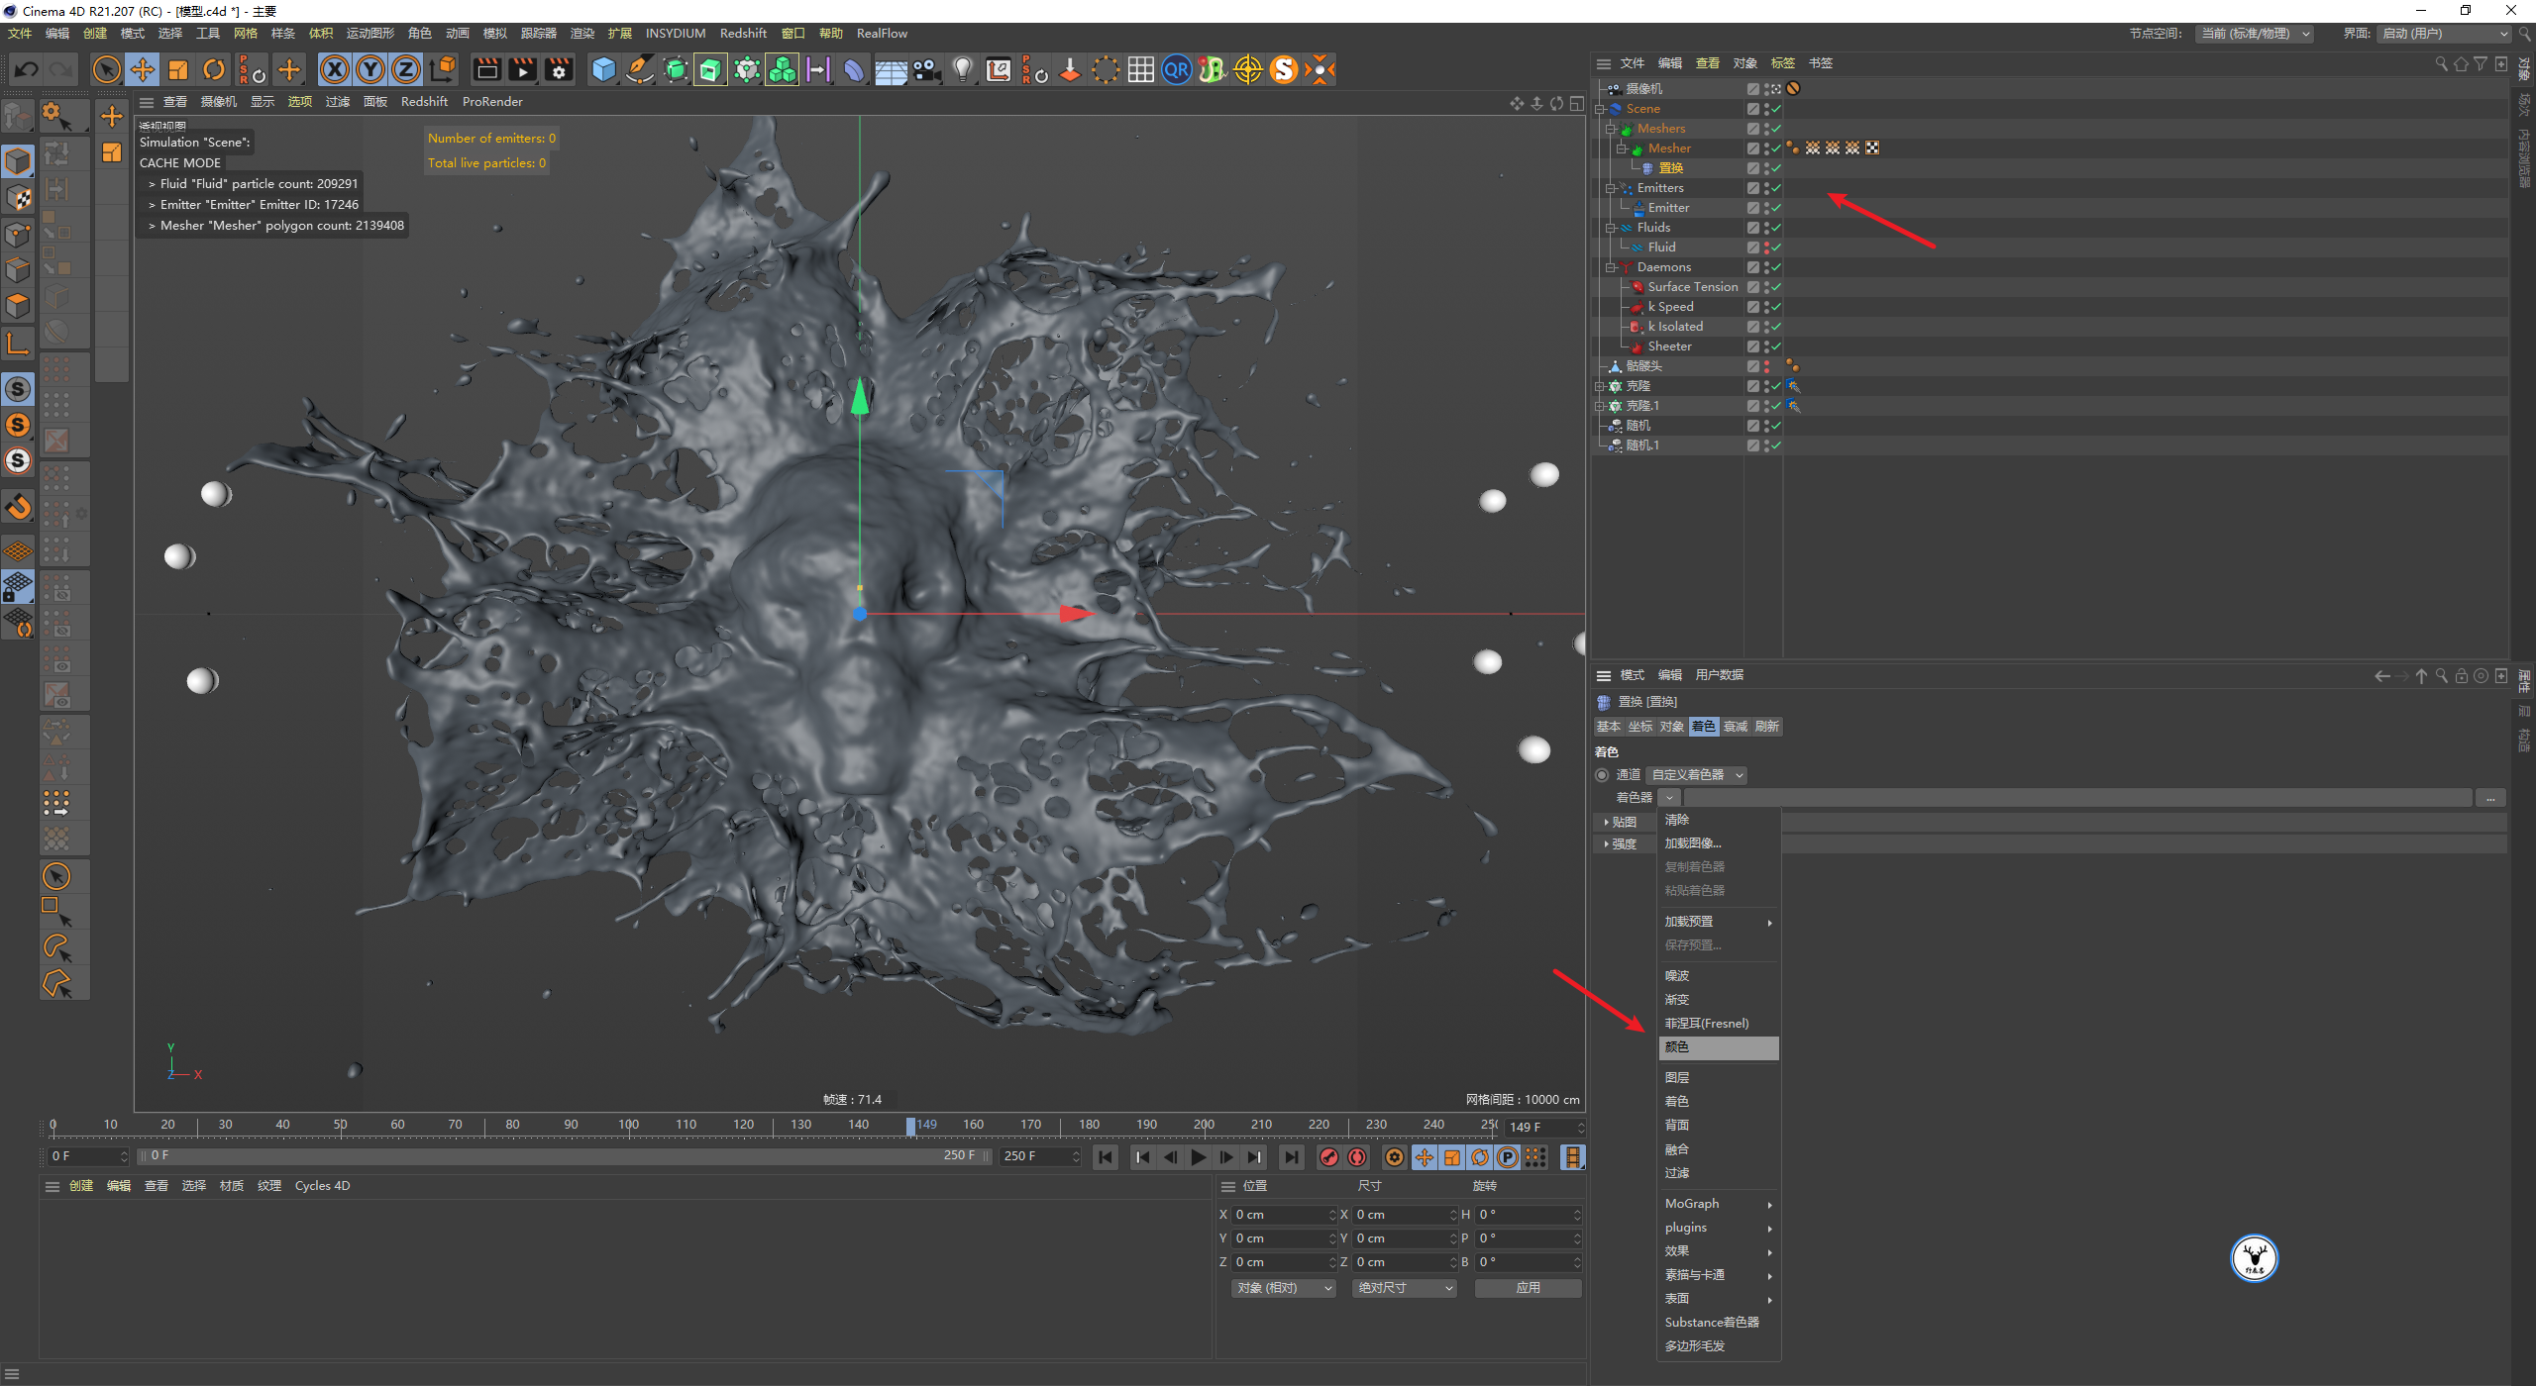Toggle X axis lock icon
2536x1386 pixels.
335,69
